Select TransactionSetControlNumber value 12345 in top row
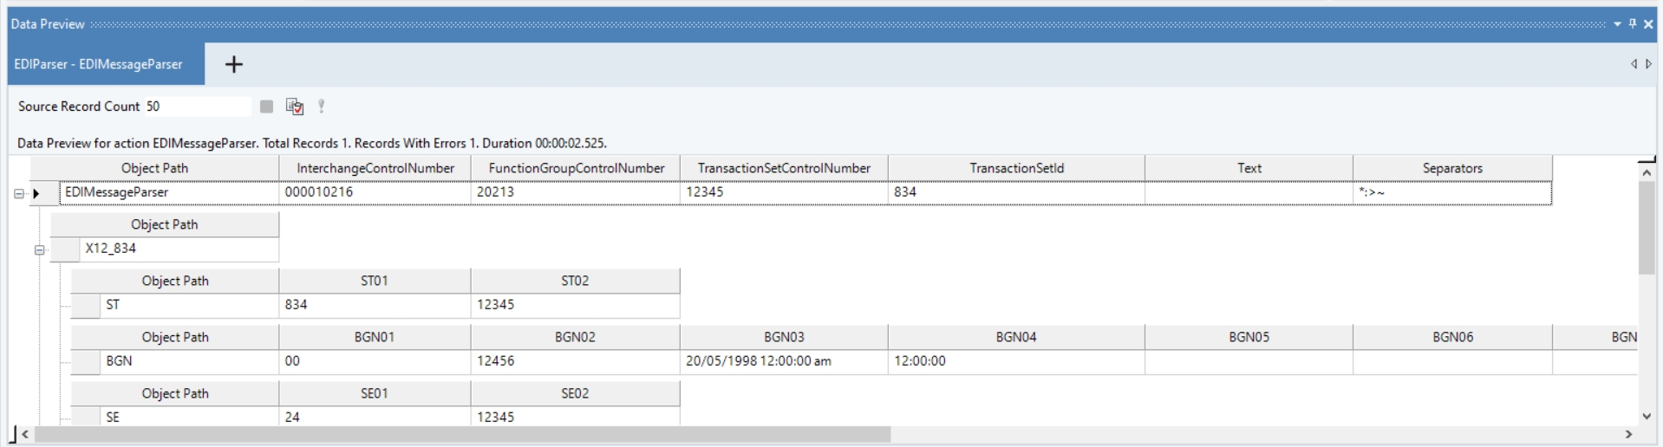The height and width of the screenshot is (447, 1663). click(784, 192)
